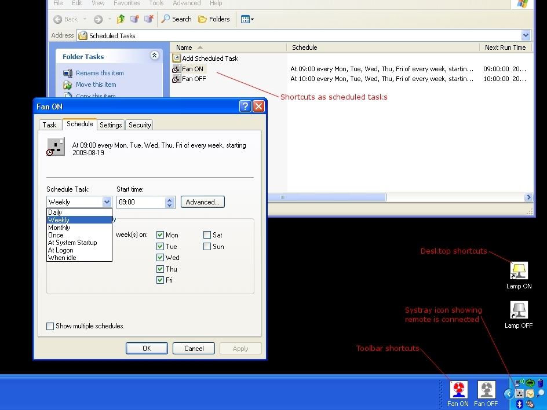
Task: Open the Tools menu
Action: (x=156, y=3)
